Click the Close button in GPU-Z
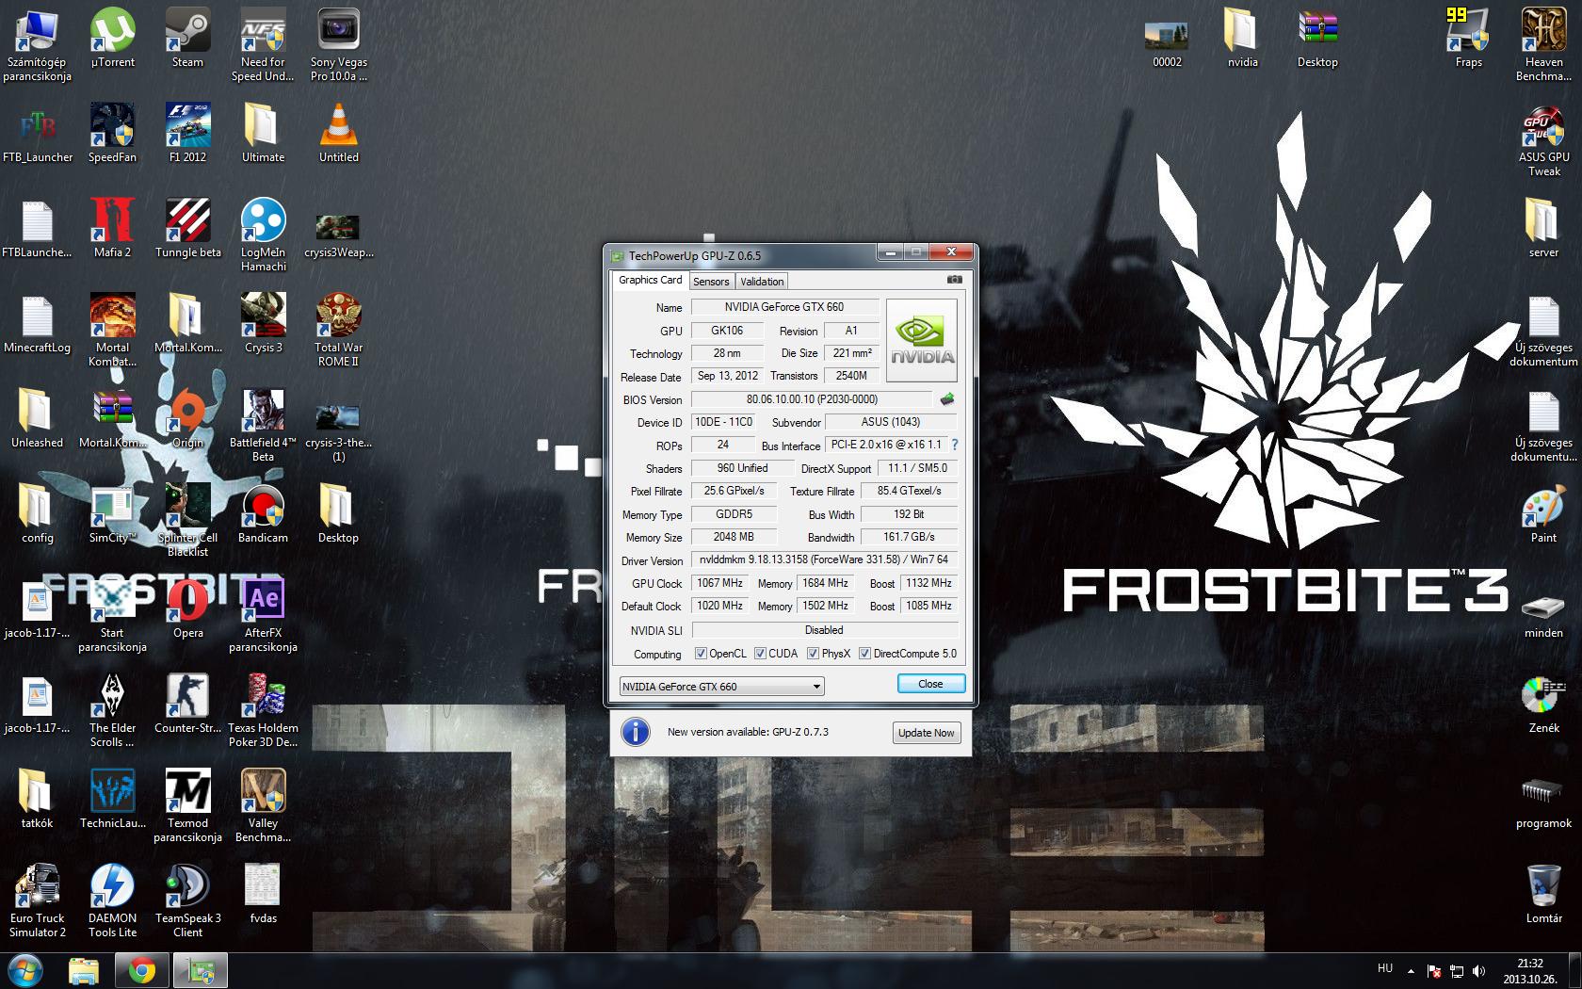This screenshot has height=989, width=1582. tap(930, 684)
